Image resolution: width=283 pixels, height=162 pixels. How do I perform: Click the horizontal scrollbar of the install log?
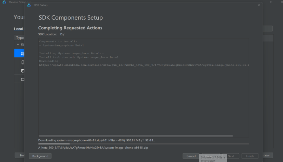coord(136,136)
